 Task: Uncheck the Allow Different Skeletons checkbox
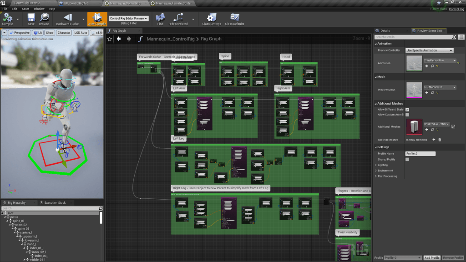(407, 110)
